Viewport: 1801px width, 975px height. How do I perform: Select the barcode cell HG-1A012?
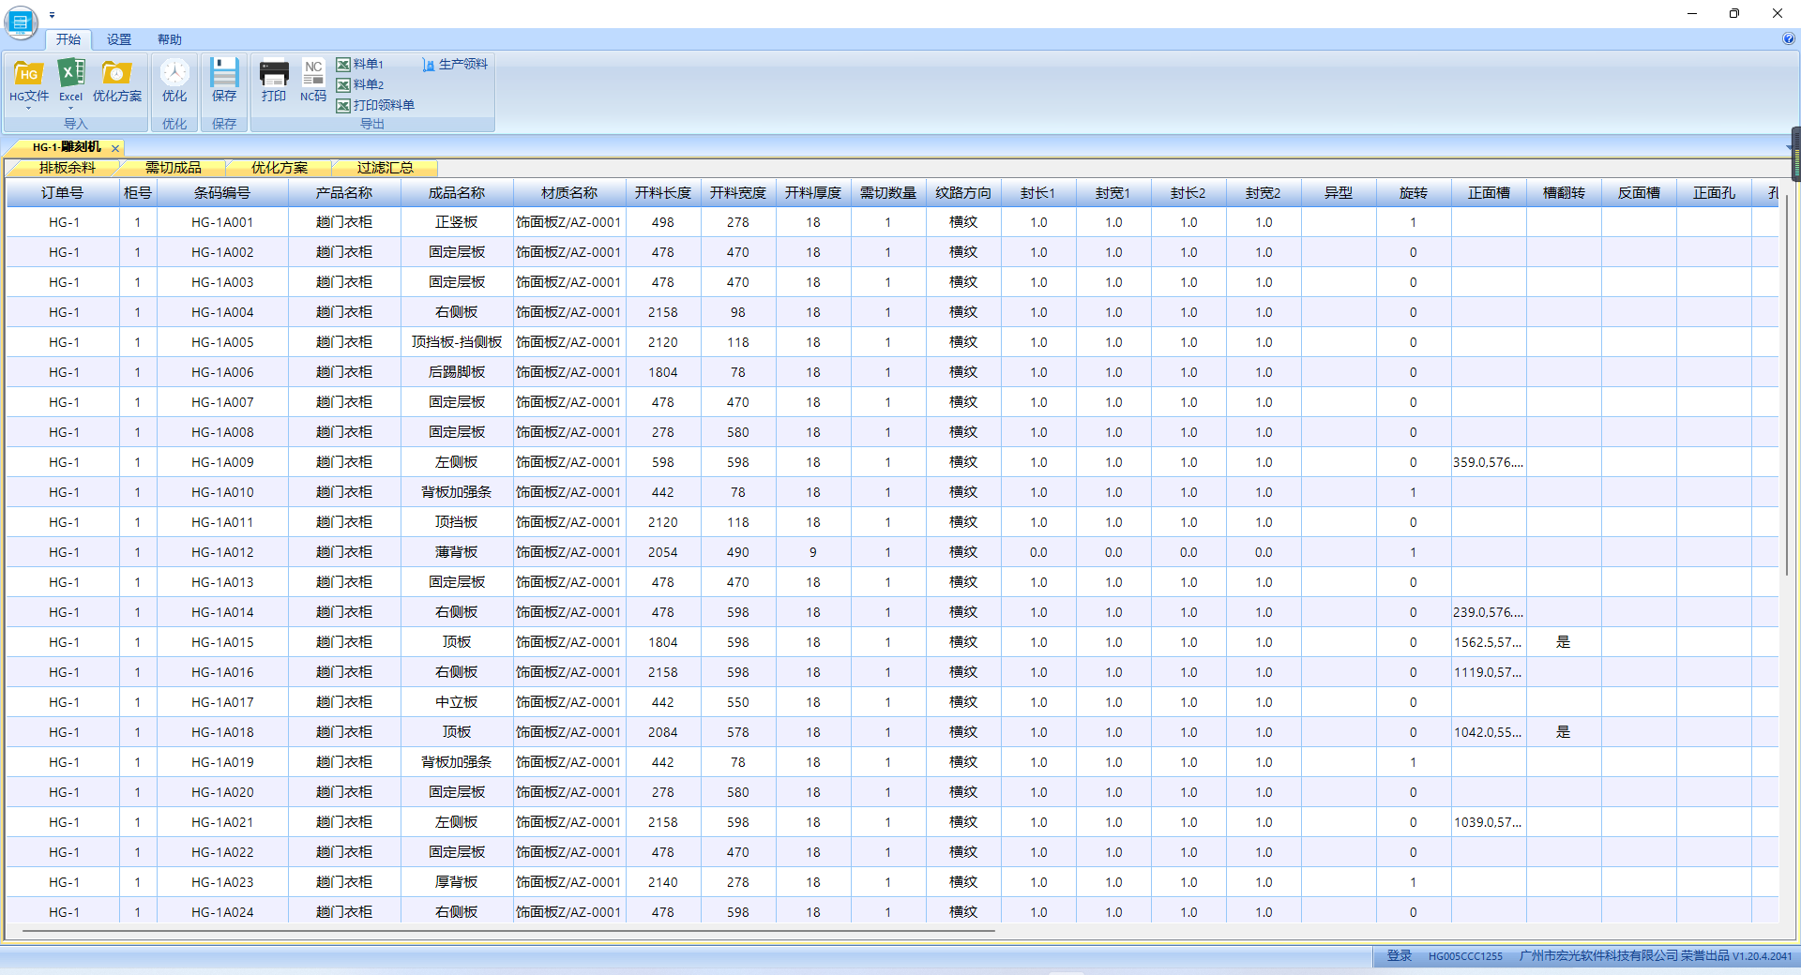[x=222, y=552]
